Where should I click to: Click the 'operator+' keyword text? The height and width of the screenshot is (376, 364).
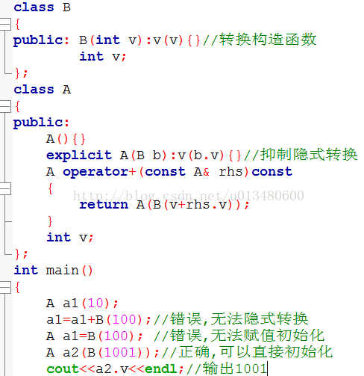pos(99,172)
